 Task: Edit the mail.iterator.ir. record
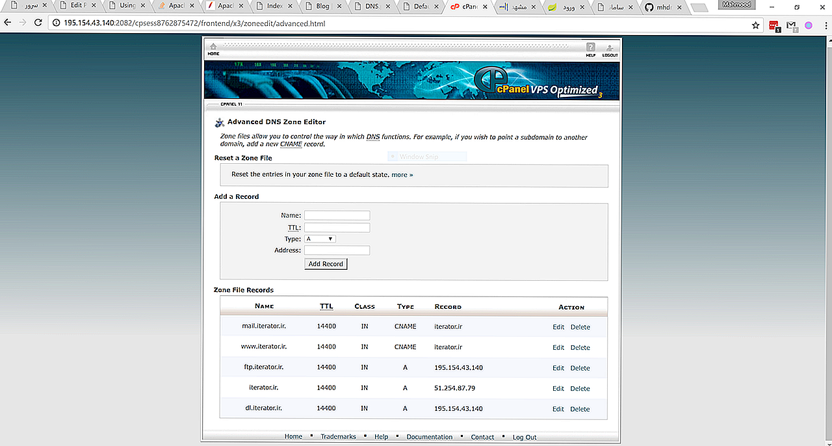click(558, 327)
